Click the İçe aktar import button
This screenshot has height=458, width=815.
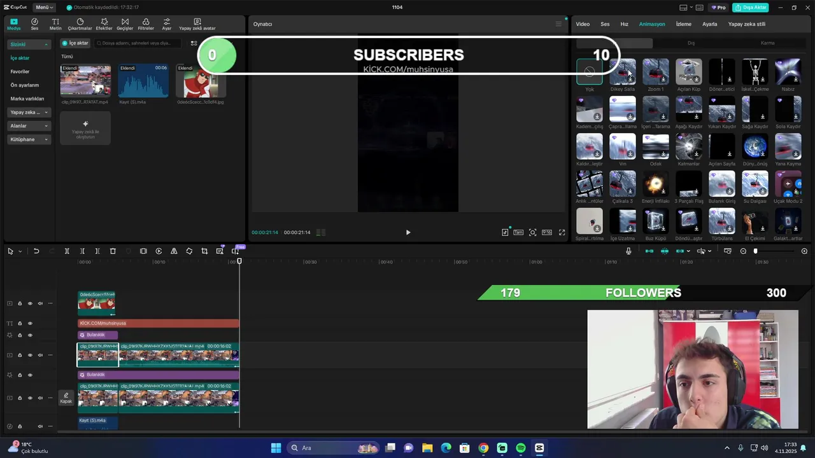75,43
